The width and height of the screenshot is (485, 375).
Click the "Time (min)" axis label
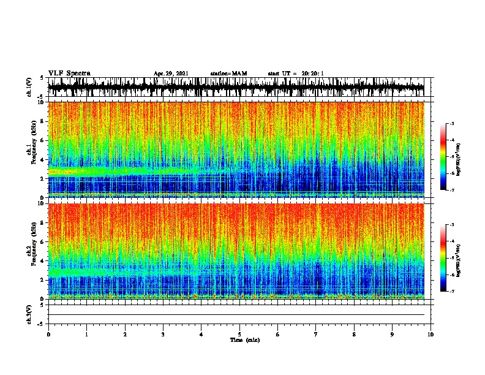(x=245, y=340)
